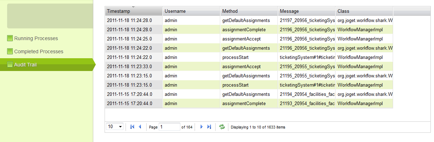434x142 pixels.
Task: Click Audit Trail green square icon
Action: click(10, 65)
